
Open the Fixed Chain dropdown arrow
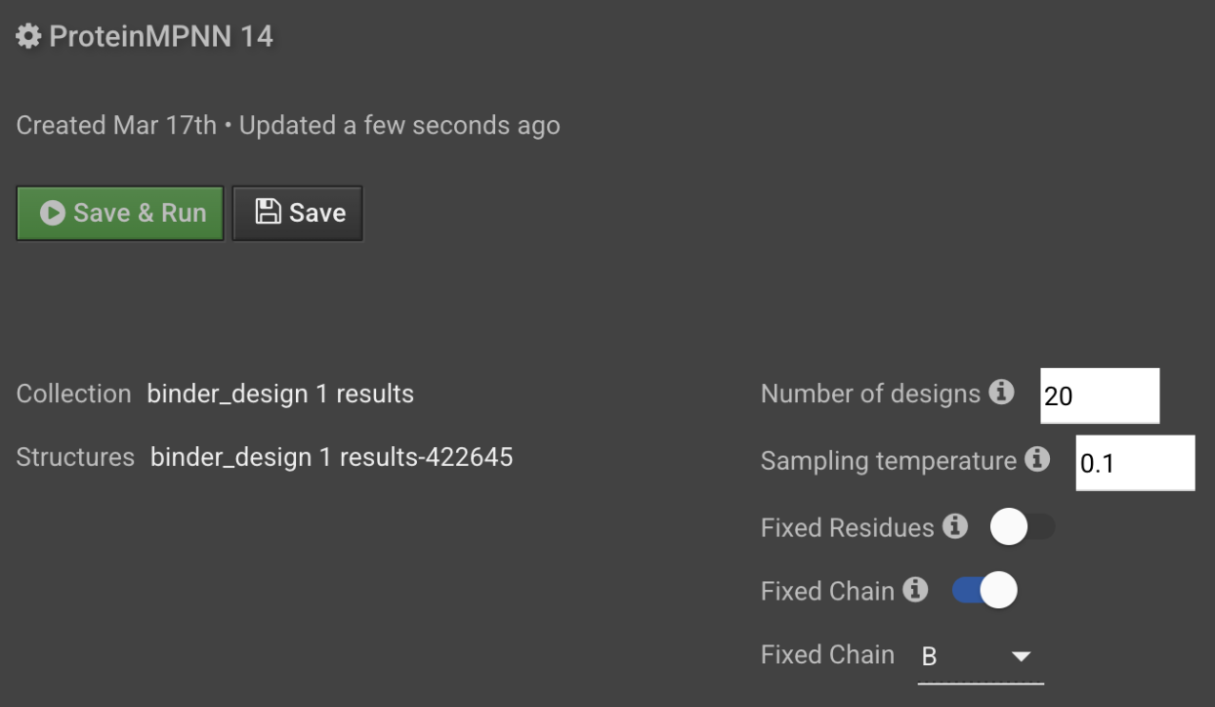[x=1021, y=656]
